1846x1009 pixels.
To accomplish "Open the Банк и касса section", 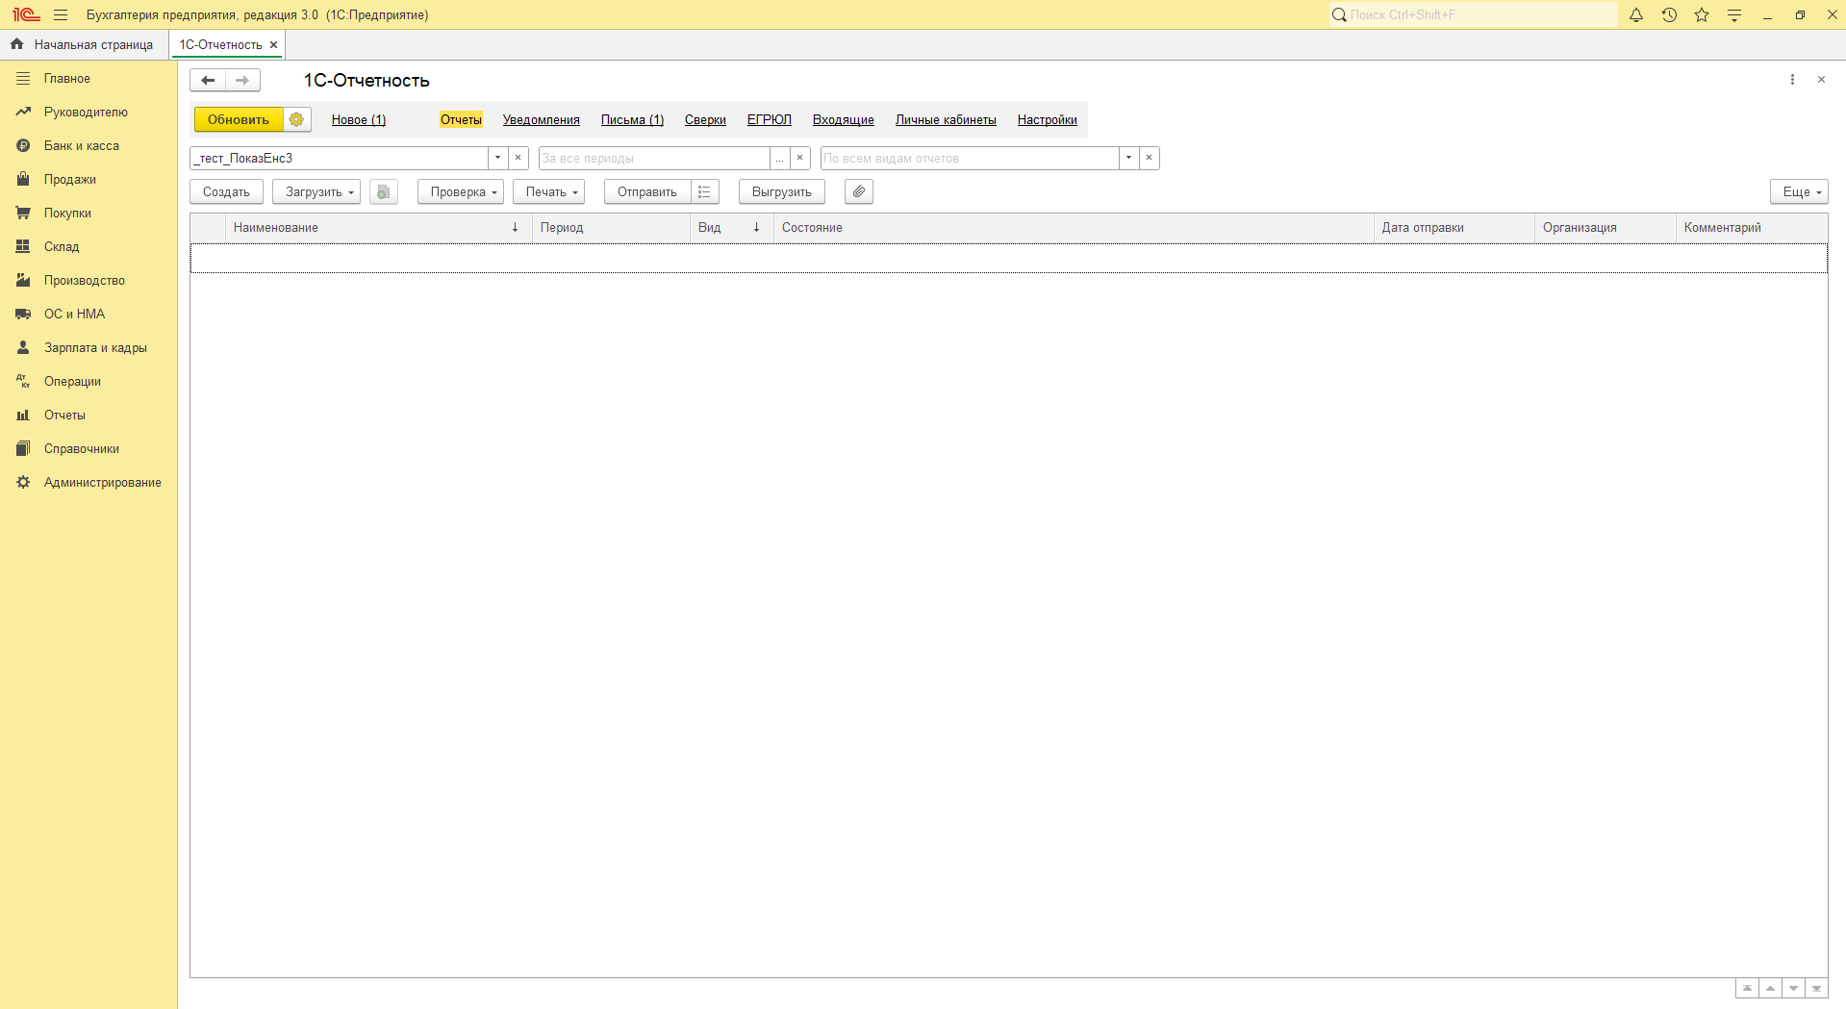I will pos(89,146).
